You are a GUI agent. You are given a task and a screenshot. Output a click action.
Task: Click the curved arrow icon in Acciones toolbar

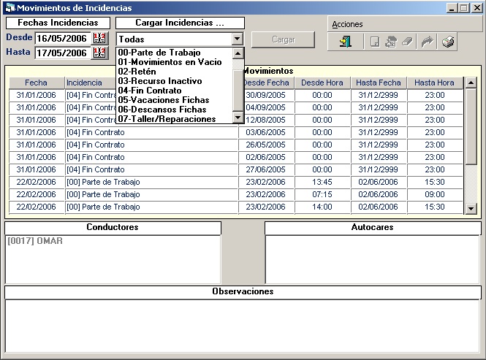pos(428,42)
